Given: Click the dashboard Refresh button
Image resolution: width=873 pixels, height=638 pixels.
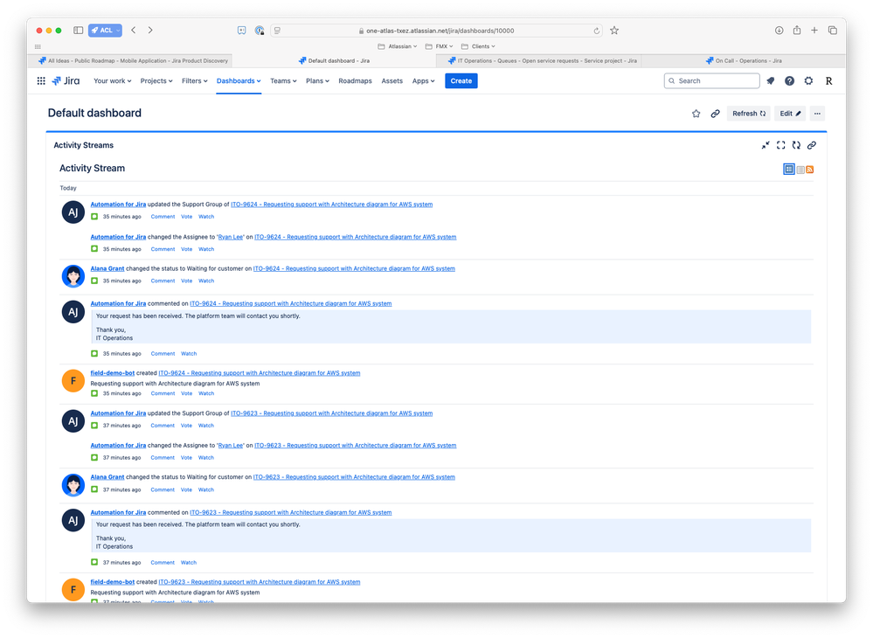Looking at the screenshot, I should coord(748,114).
